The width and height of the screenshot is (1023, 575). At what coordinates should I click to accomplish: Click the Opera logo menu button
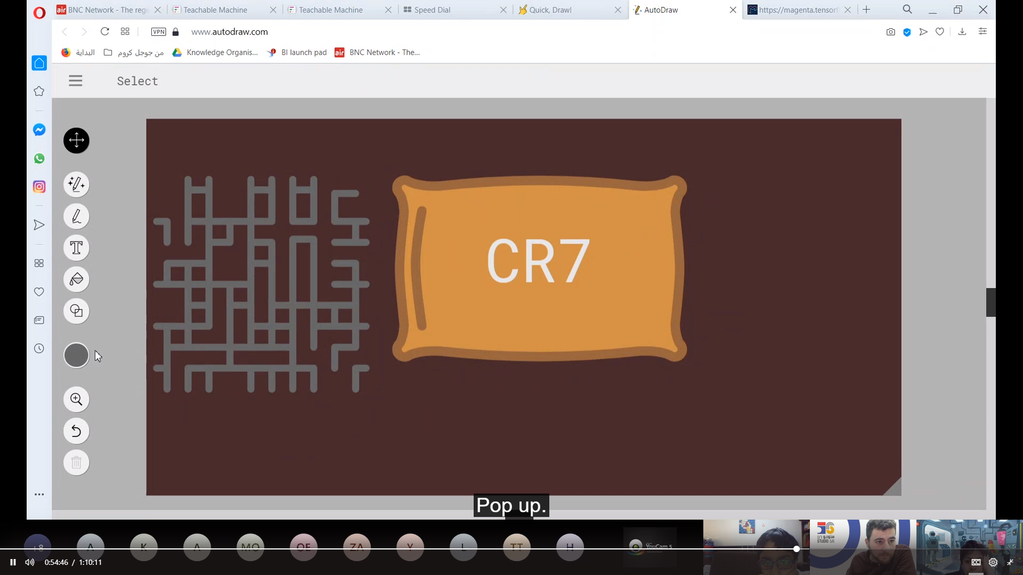(39, 12)
